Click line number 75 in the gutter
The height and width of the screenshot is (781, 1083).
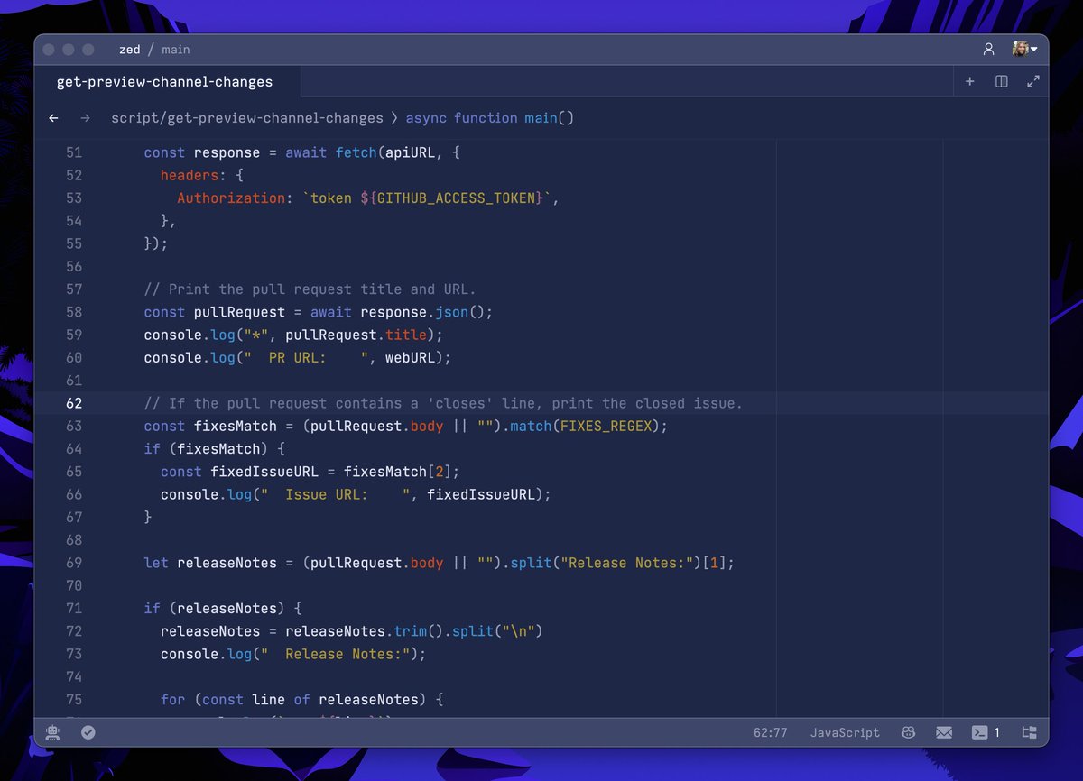tap(74, 699)
